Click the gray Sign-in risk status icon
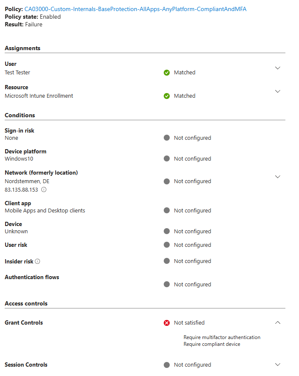Image resolution: width=299 pixels, height=376 pixels. point(167,138)
